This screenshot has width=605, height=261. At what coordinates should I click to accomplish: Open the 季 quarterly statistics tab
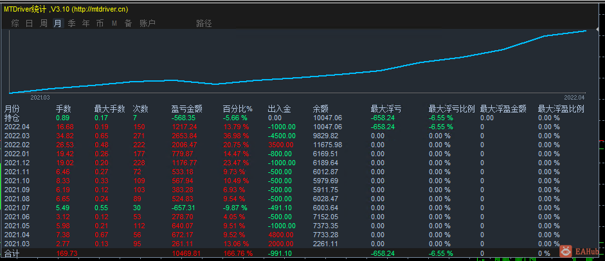click(72, 24)
